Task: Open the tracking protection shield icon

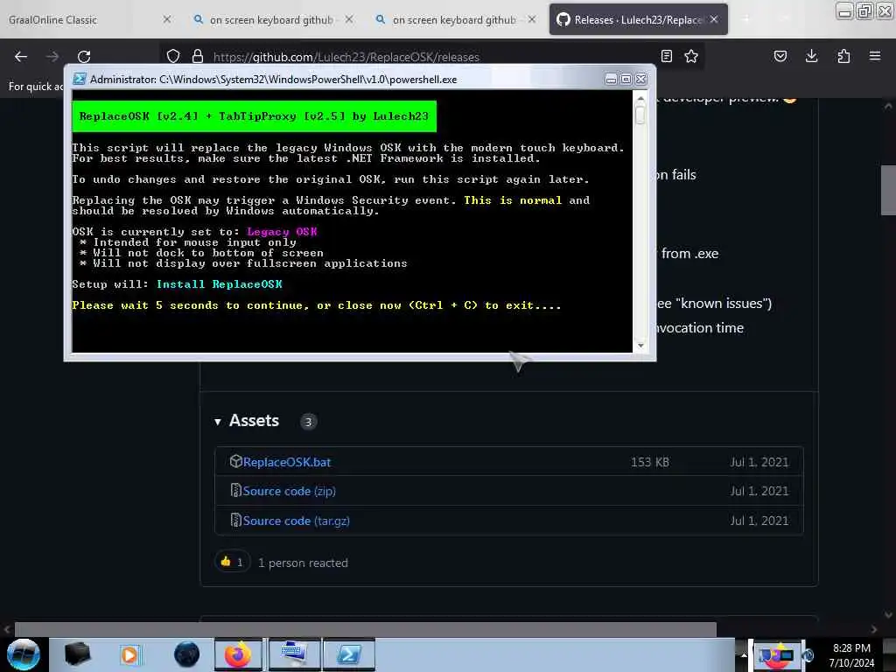Action: (173, 56)
